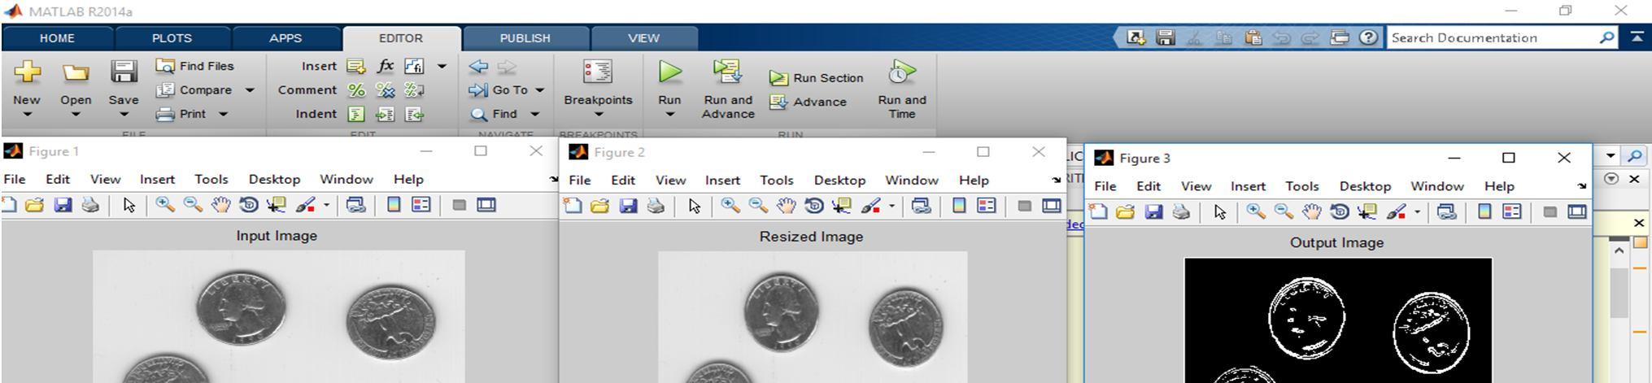Click Save icon in quick access toolbar
1652x383 pixels.
1166,37
